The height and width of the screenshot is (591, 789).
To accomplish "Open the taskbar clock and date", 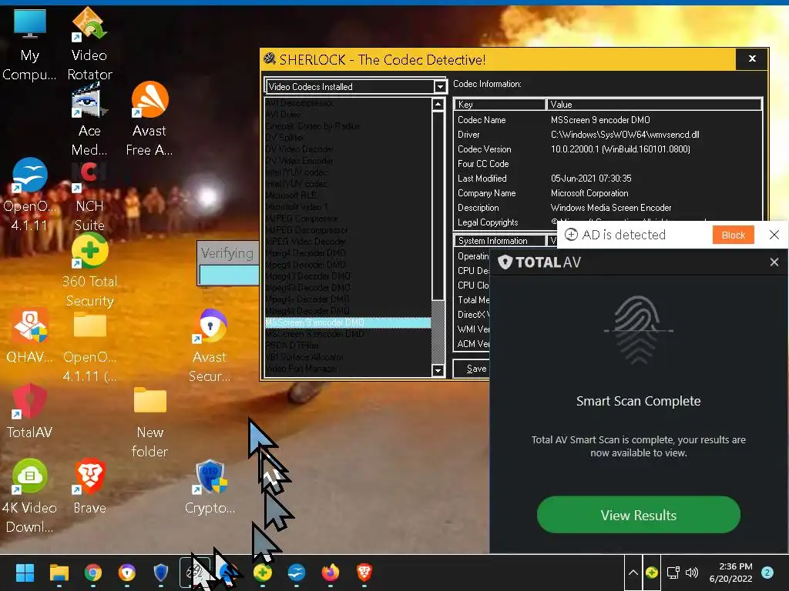I will tap(730, 573).
